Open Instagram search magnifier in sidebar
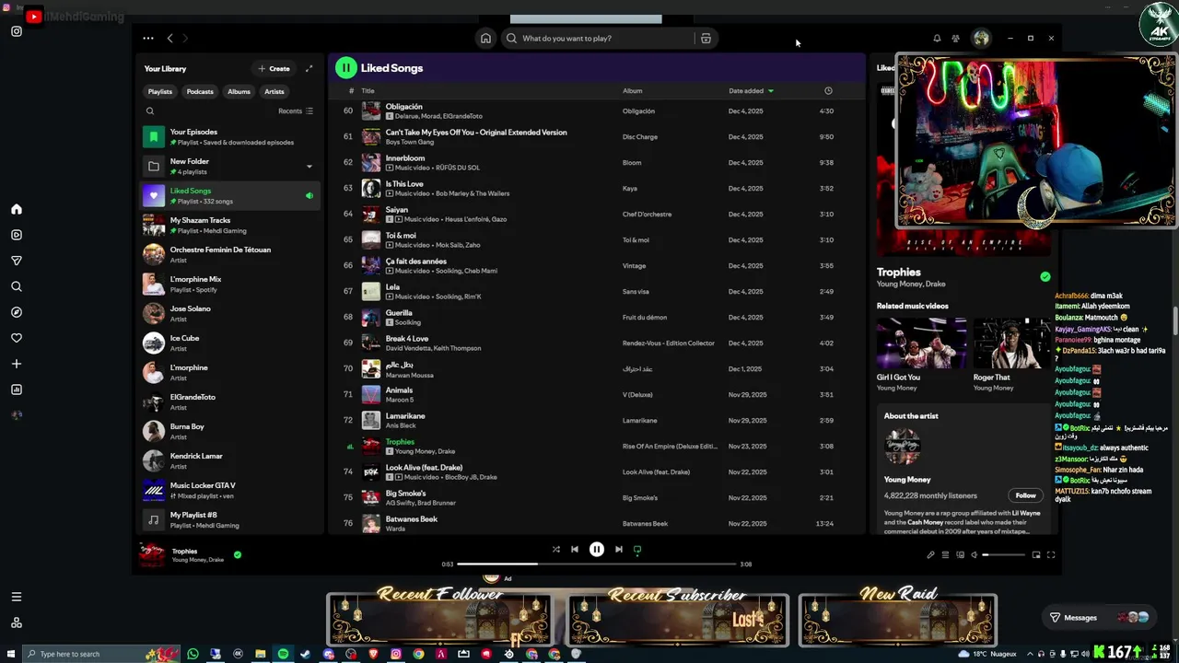This screenshot has width=1179, height=663. (x=16, y=286)
